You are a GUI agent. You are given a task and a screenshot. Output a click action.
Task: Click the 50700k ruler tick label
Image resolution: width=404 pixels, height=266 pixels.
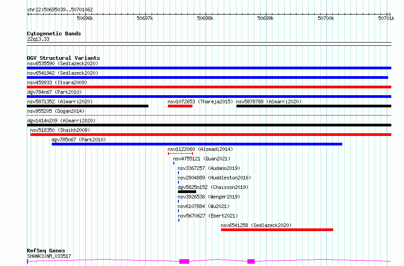click(326, 18)
